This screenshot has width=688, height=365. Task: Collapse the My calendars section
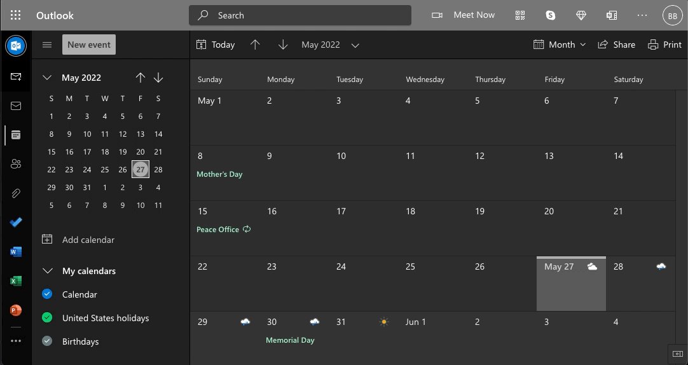(x=47, y=271)
